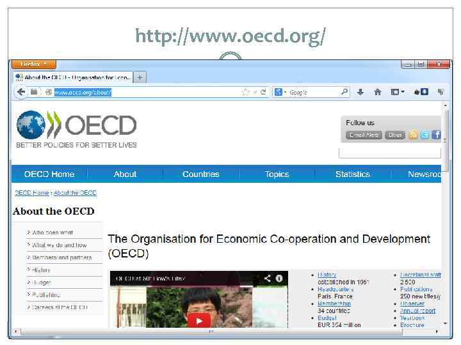Open the OECD Twitter icon
This screenshot has width=461, height=345.
pos(425,135)
